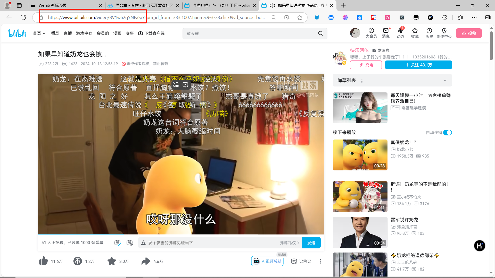Favorite the video with star icon
The height and width of the screenshot is (278, 495).
point(112,261)
